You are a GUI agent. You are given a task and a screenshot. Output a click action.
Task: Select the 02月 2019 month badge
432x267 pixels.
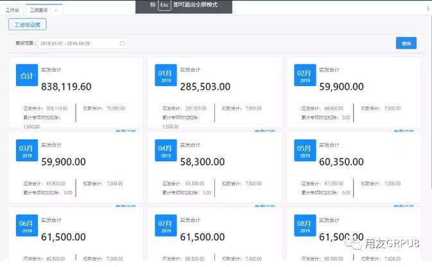click(x=305, y=75)
